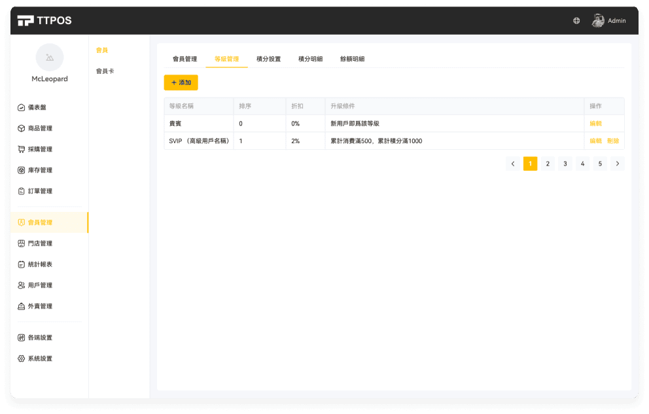Click the globe language icon in header
The width and height of the screenshot is (649, 414).
click(576, 20)
